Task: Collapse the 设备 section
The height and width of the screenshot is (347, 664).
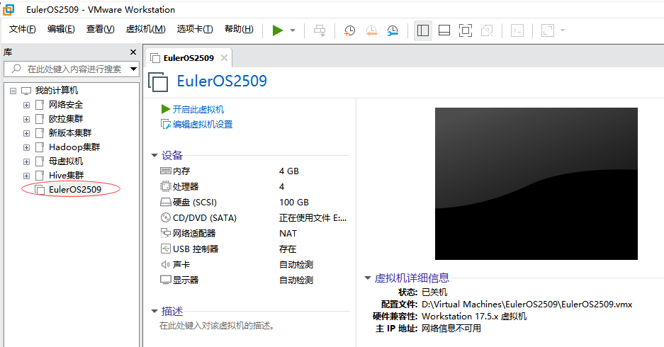Action: click(x=154, y=155)
